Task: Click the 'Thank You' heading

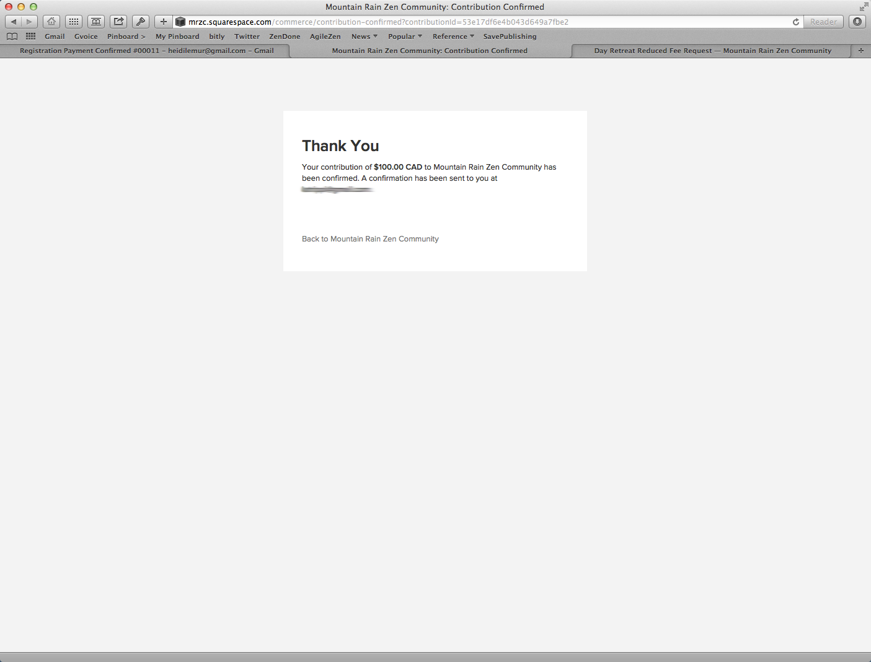Action: [340, 146]
